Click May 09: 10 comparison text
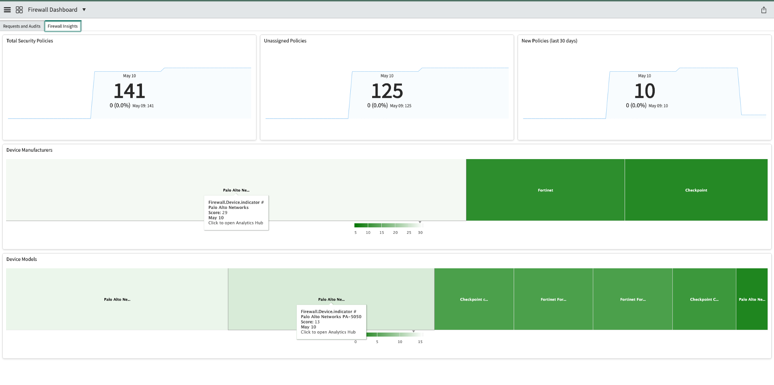 tap(658, 106)
